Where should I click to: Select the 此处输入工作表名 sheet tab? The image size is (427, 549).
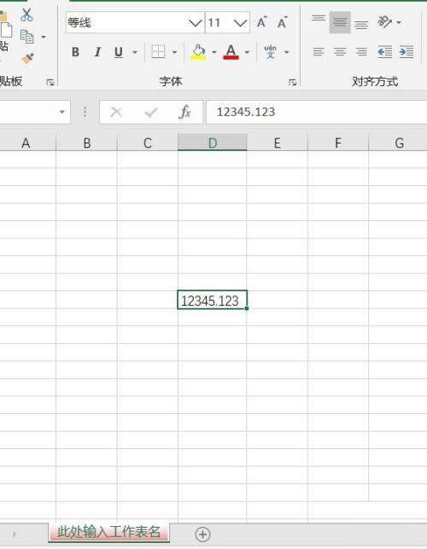tap(108, 533)
